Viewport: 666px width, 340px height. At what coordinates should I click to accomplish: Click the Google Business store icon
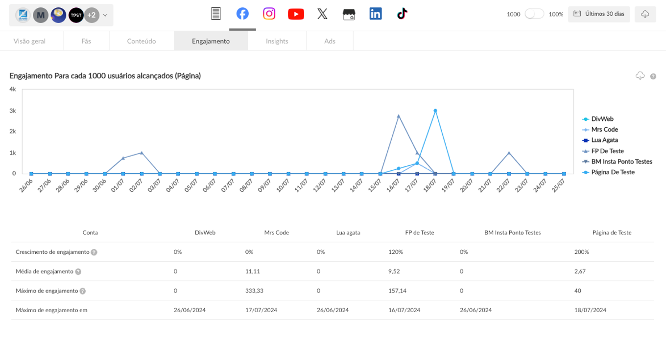click(349, 14)
